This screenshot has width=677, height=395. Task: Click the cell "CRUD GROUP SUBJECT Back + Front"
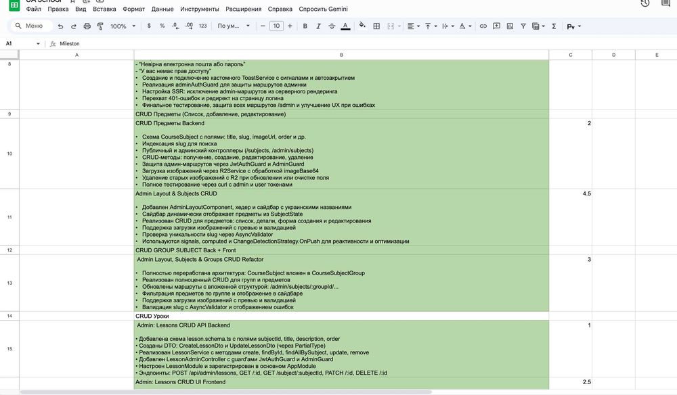(341, 250)
